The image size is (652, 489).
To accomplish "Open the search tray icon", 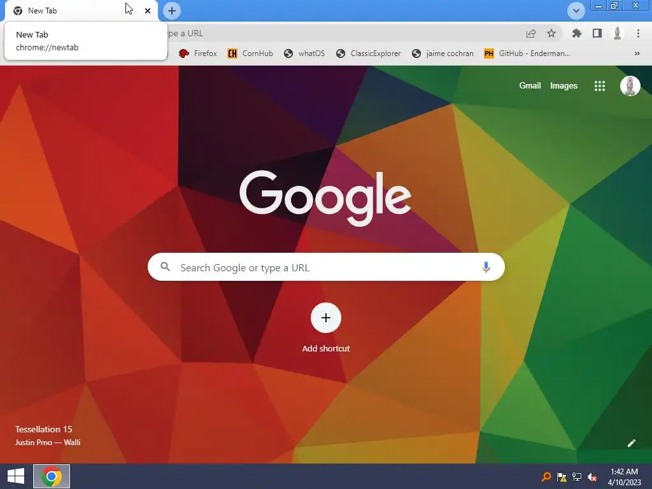I will point(546,477).
